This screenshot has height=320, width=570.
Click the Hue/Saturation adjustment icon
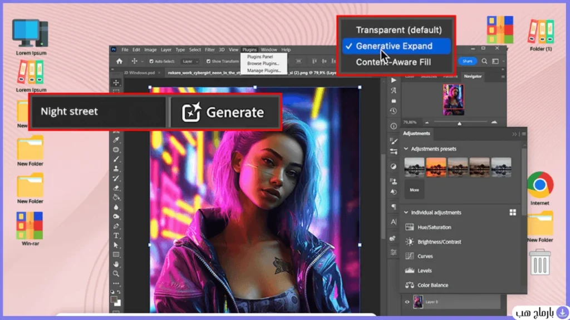(410, 227)
